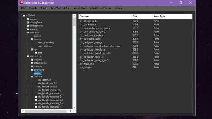The width and height of the screenshot is (212, 119).
Task: Expand civ_female_damaged node
Action: coord(36,107)
